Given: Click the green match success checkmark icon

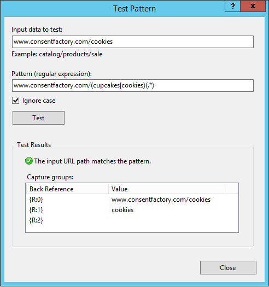Looking at the screenshot, I should (29, 161).
